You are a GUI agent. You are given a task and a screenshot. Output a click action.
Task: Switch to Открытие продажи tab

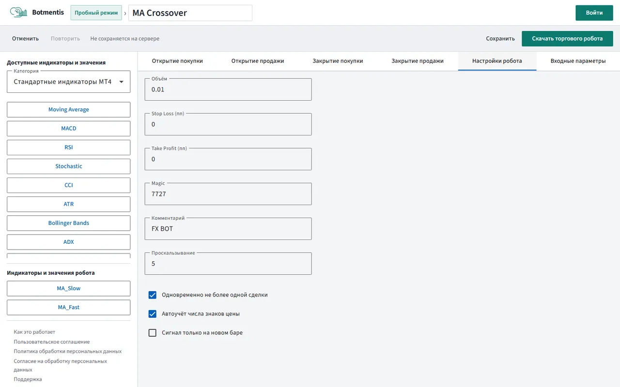pos(258,61)
